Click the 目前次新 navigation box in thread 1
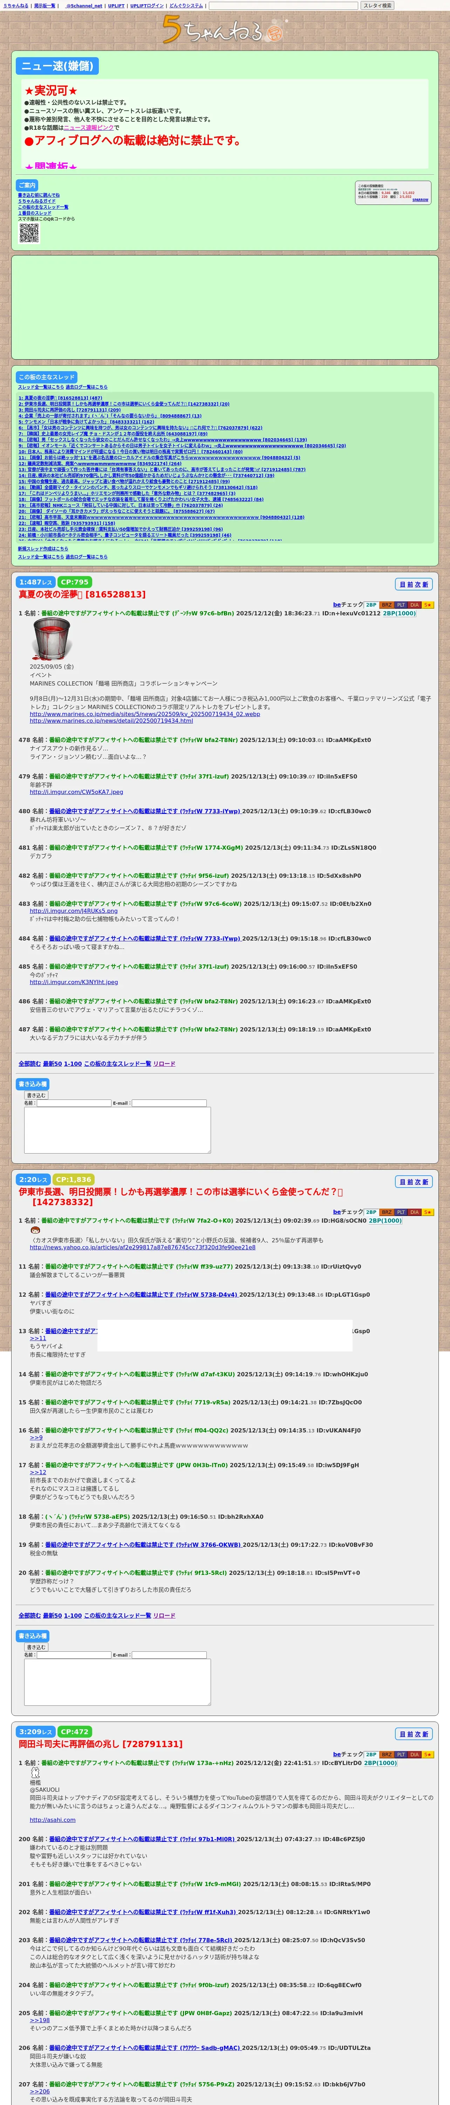 tap(413, 584)
